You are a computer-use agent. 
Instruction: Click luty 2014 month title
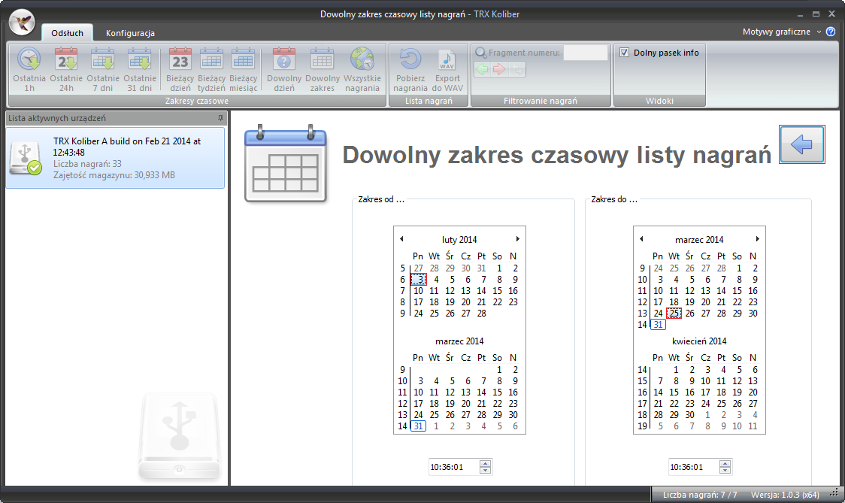click(x=459, y=239)
